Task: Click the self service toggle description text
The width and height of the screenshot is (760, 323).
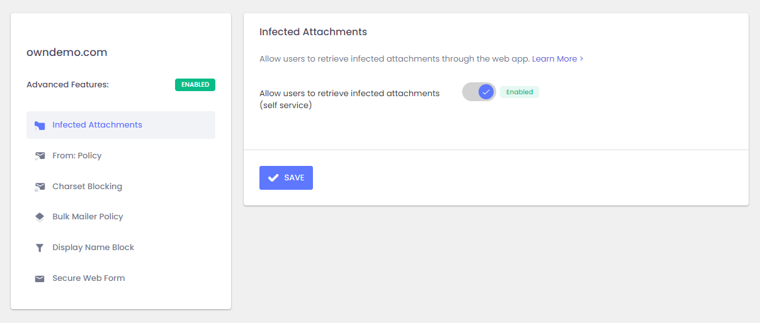Action: pyautogui.click(x=349, y=99)
